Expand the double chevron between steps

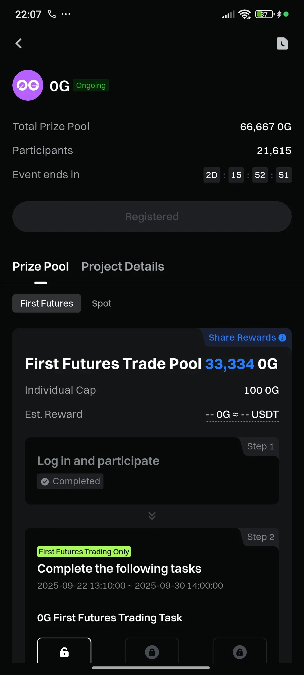coord(152,516)
